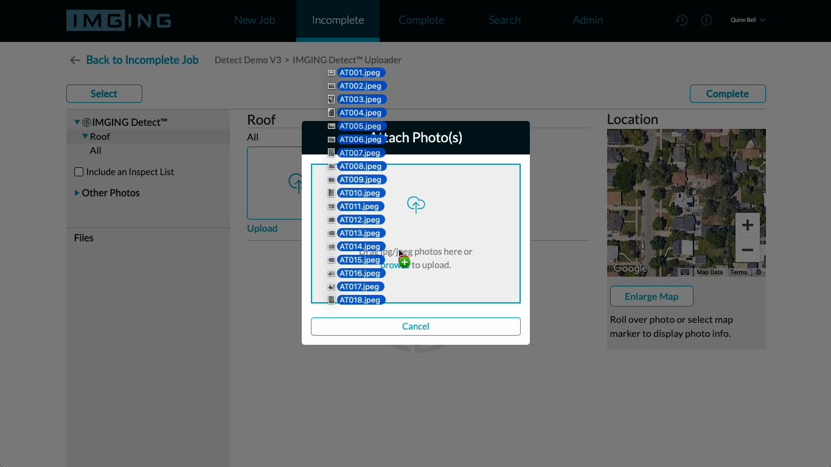831x467 pixels.
Task: Click the Enlarge Map button
Action: (x=651, y=297)
